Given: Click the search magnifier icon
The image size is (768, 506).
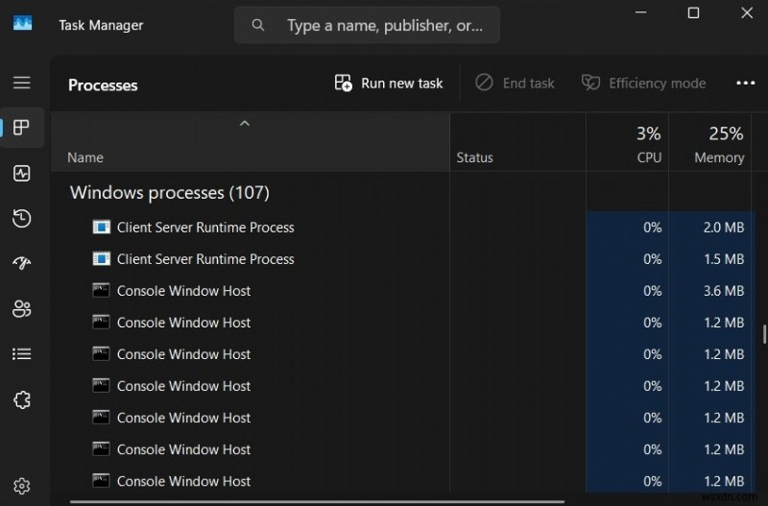Looking at the screenshot, I should [x=258, y=25].
